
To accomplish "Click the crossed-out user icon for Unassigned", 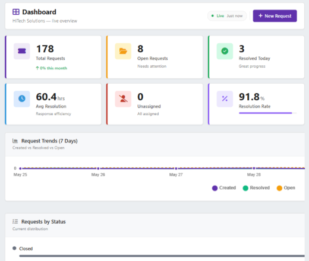I will [x=123, y=98].
